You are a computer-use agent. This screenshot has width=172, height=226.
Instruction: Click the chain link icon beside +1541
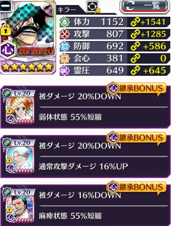tap(135, 22)
